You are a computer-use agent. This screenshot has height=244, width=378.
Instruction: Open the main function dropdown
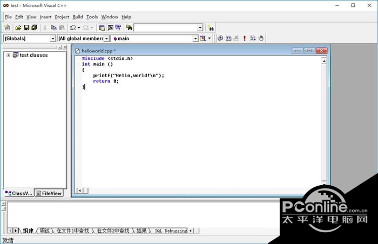click(195, 38)
